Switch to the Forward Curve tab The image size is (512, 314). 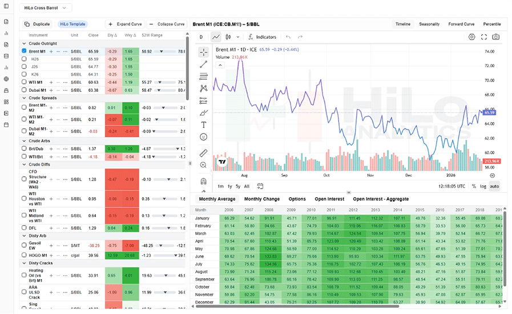[461, 24]
